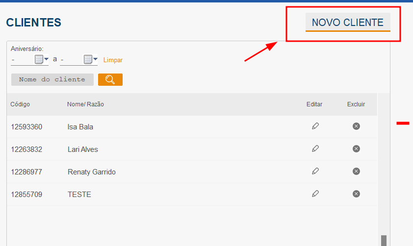Edit client Renaty Garrido with pencil icon

click(x=315, y=172)
